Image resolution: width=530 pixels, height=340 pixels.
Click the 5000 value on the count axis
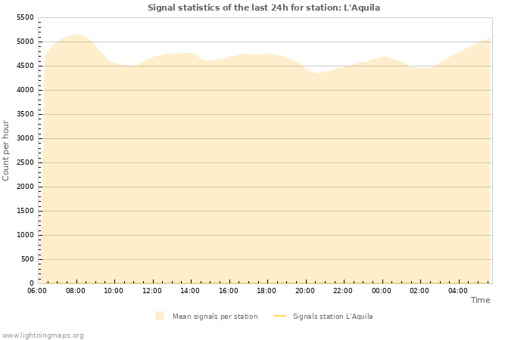pos(25,42)
